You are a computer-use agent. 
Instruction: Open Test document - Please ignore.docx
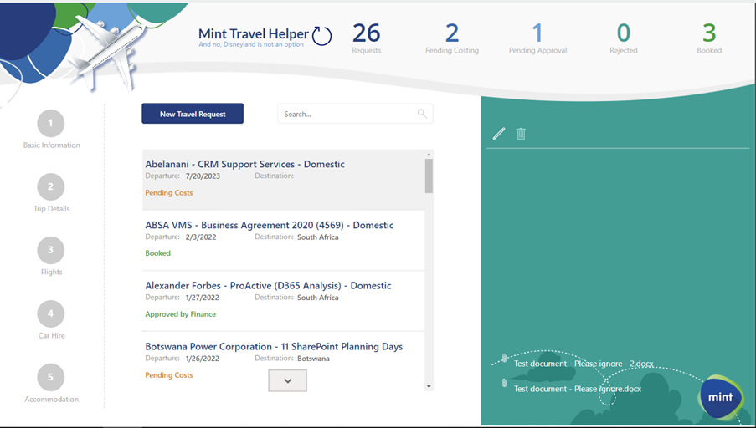(x=577, y=389)
